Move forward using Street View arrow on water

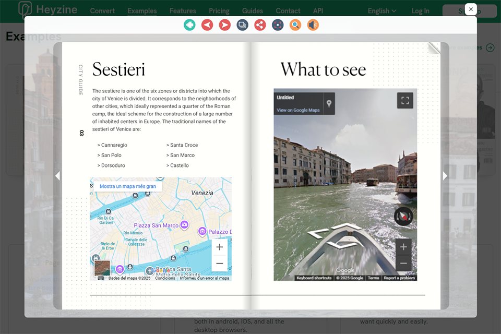[x=345, y=226]
